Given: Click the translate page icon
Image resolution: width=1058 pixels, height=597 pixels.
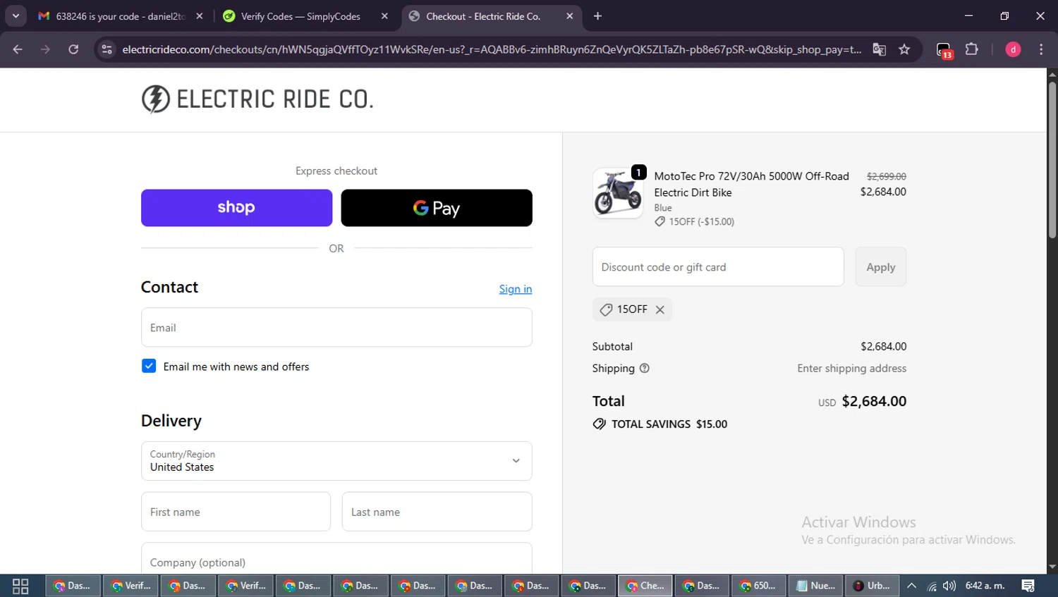Looking at the screenshot, I should 879,49.
